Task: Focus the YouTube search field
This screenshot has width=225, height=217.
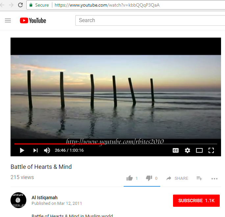Action: (150, 20)
